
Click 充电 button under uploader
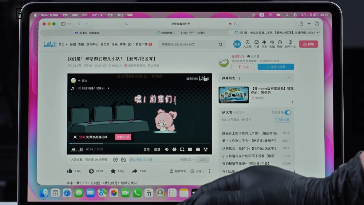click(243, 67)
